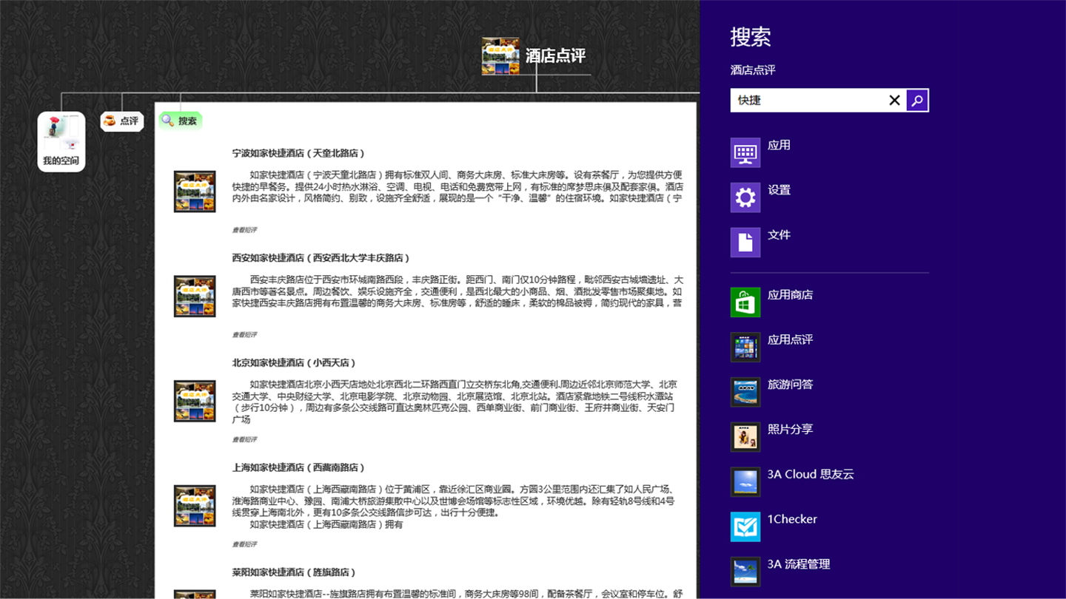The height and width of the screenshot is (599, 1066).
Task: Open title 西安如家快捷酒店（西安西北大学丰庆路店）
Action: coord(321,258)
